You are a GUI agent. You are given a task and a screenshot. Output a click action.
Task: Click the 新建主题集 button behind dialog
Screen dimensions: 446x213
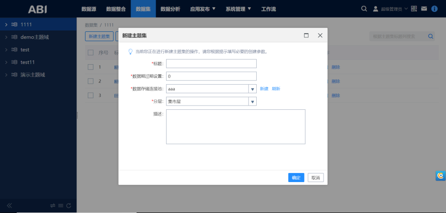tap(99, 36)
